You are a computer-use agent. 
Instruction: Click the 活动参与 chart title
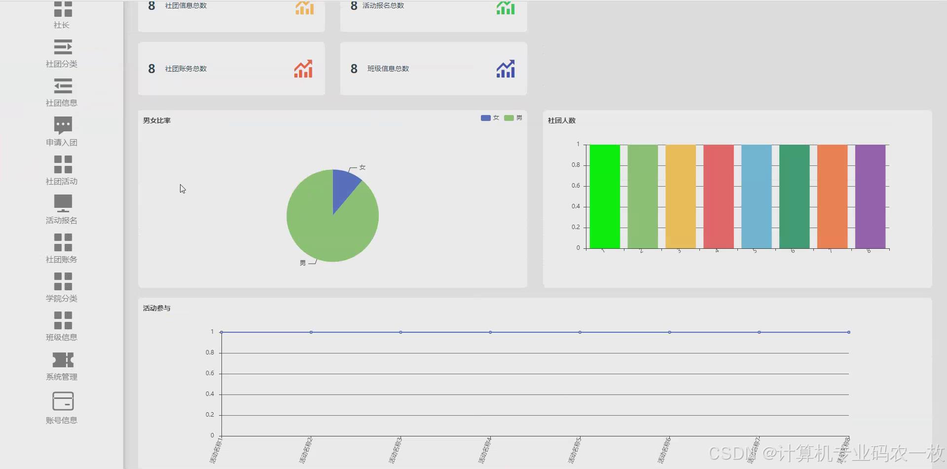pos(157,308)
